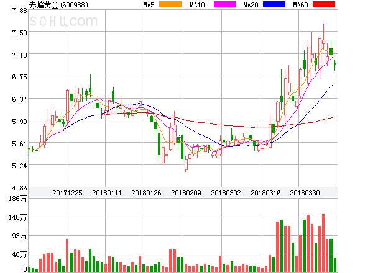Click the 6.75 price axis label
Image resolution: width=373 pixels, height=273 pixels.
click(x=19, y=77)
